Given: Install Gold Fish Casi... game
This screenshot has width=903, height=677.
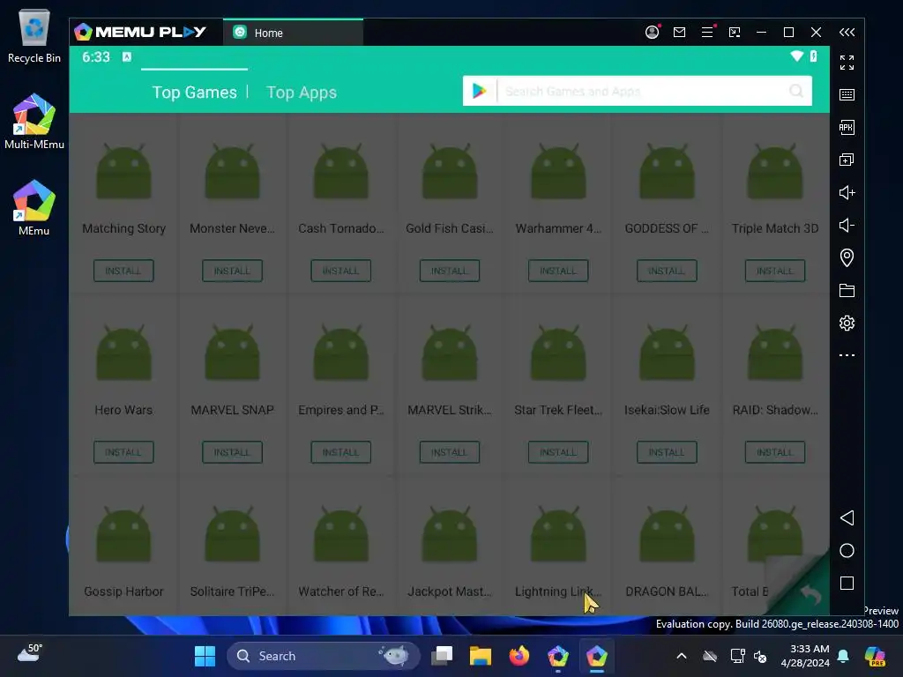Looking at the screenshot, I should coord(449,271).
